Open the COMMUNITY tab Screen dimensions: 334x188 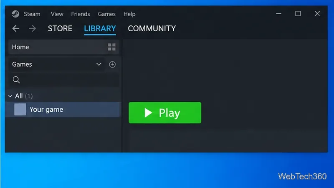tap(152, 28)
